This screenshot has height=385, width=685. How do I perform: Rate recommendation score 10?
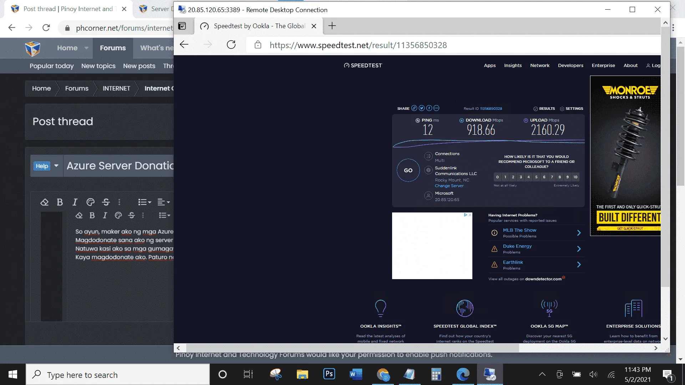575,177
